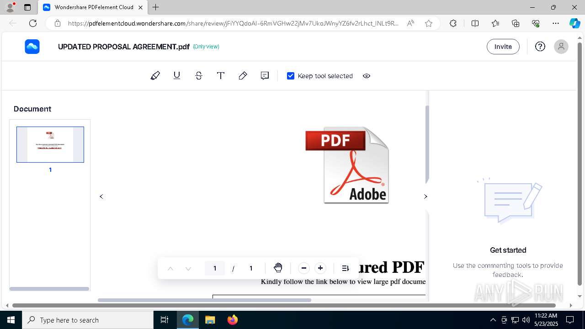Select the Strikethrough tool
This screenshot has width=585, height=329.
click(199, 76)
